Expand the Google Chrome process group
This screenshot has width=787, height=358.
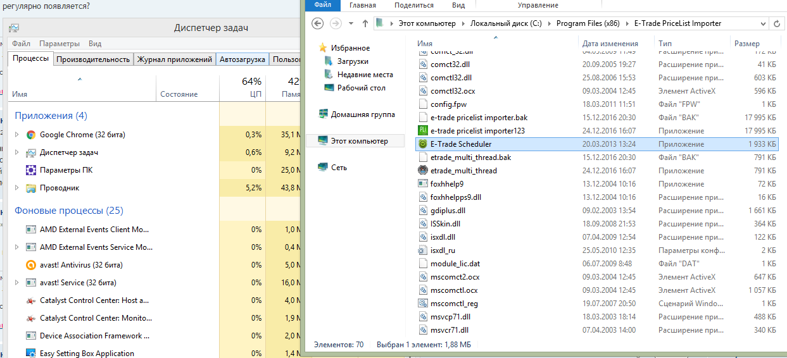pyautogui.click(x=17, y=135)
